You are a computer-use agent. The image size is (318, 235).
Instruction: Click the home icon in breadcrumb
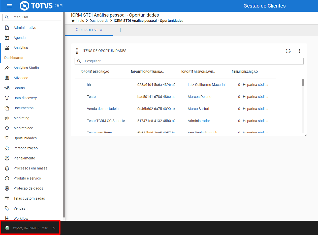click(73, 21)
